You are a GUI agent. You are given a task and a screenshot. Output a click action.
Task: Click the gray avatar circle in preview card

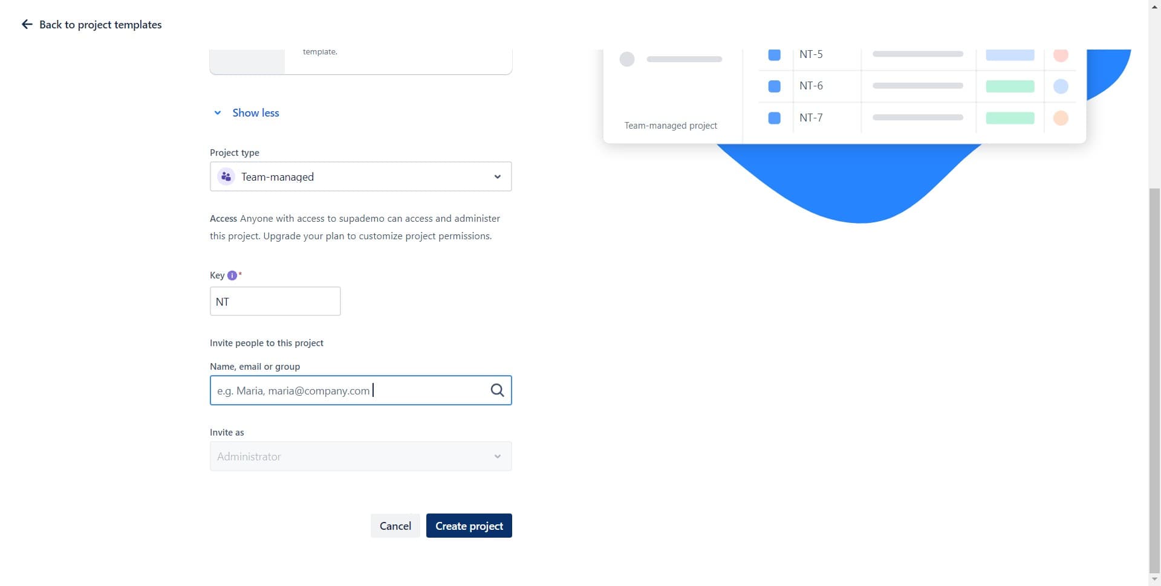coord(627,59)
